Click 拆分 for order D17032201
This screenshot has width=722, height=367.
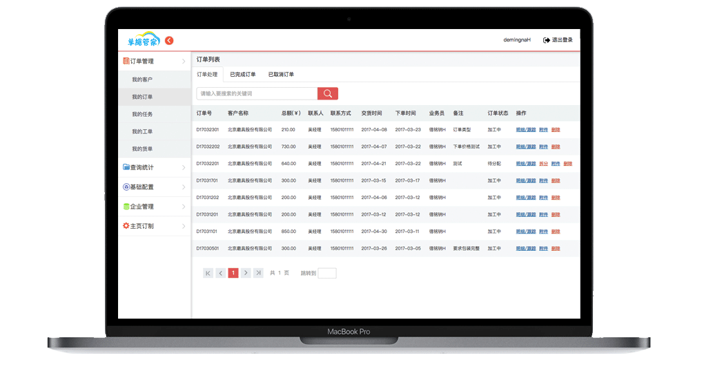(543, 164)
